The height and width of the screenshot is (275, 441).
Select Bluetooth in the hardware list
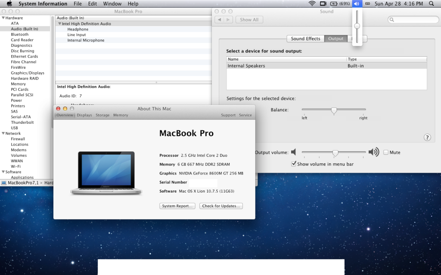[x=20, y=34]
